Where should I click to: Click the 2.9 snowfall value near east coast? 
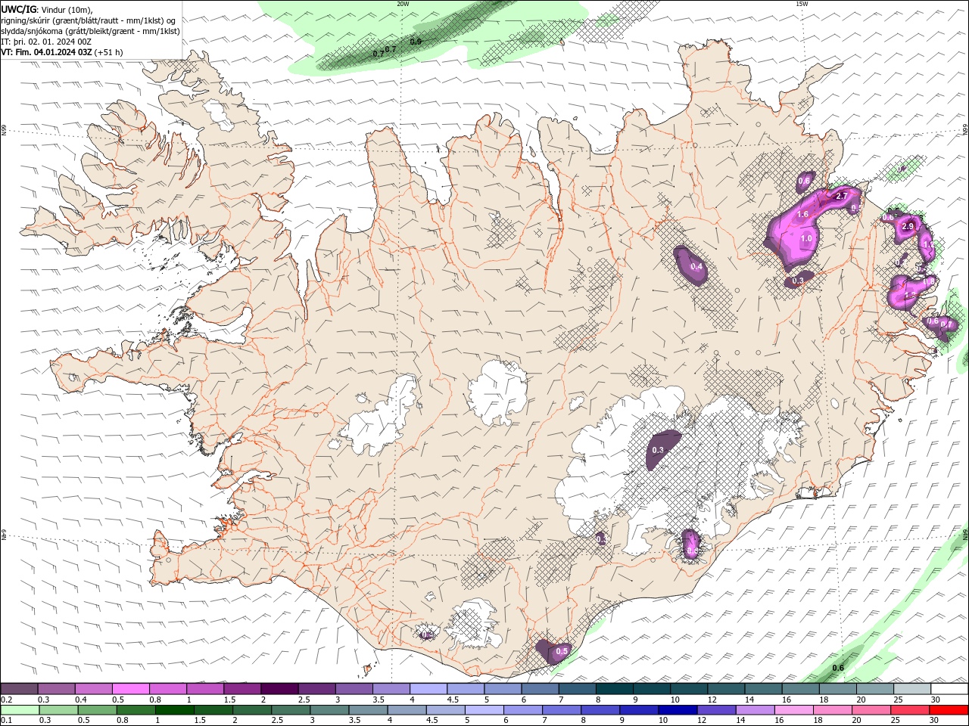point(908,226)
